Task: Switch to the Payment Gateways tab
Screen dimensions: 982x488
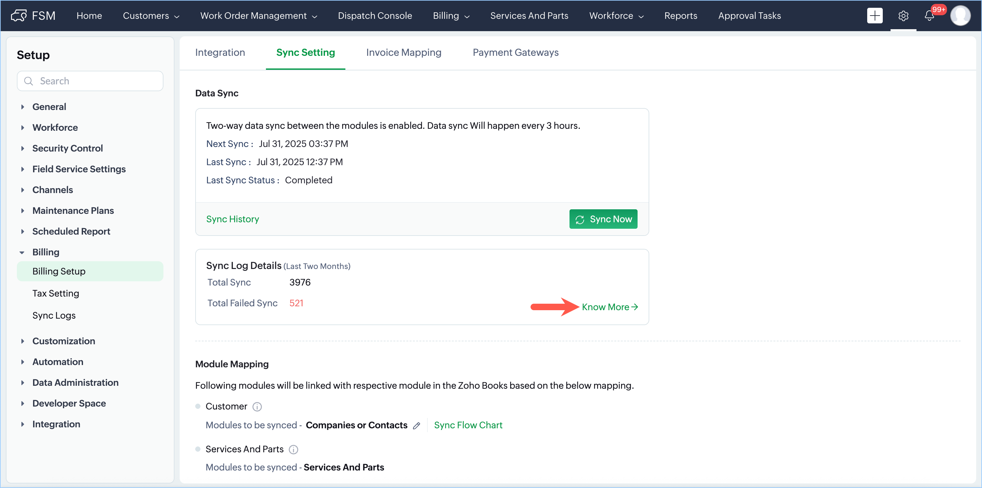Action: [x=515, y=52]
